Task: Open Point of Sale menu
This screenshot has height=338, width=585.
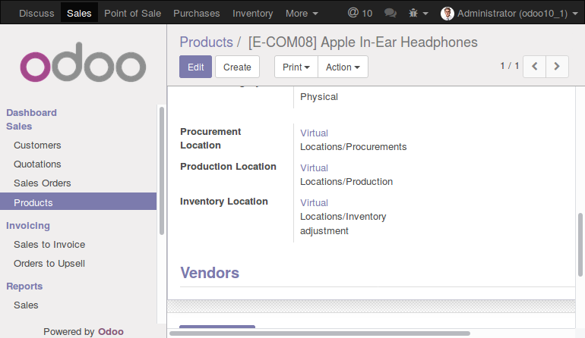Action: pos(132,14)
